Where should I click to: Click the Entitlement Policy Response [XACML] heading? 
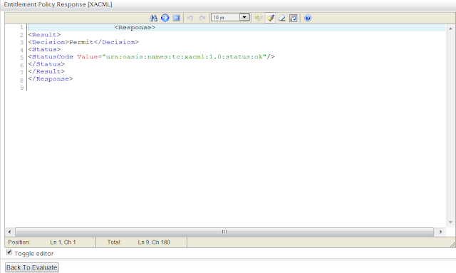(58, 4)
